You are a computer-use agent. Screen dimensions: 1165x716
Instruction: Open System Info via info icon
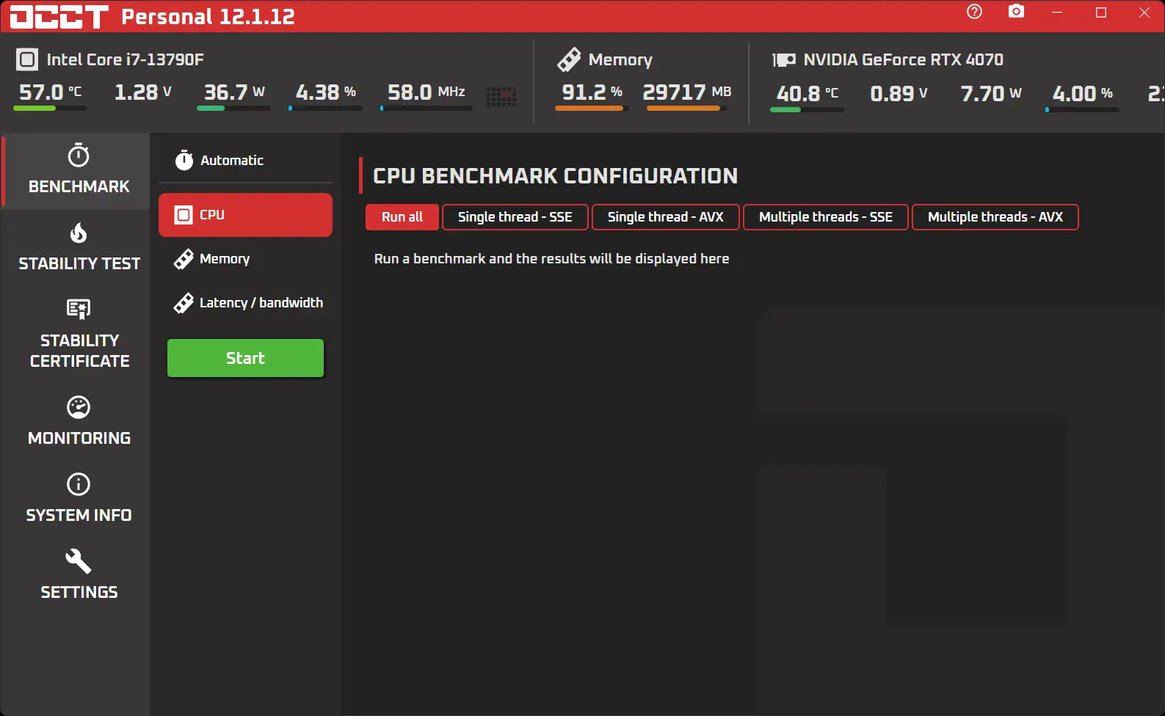(79, 484)
